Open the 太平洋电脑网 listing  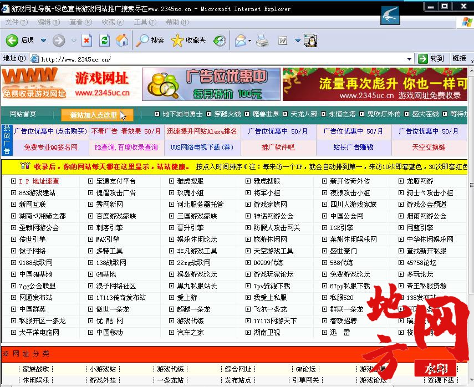pyautogui.click(x=39, y=333)
